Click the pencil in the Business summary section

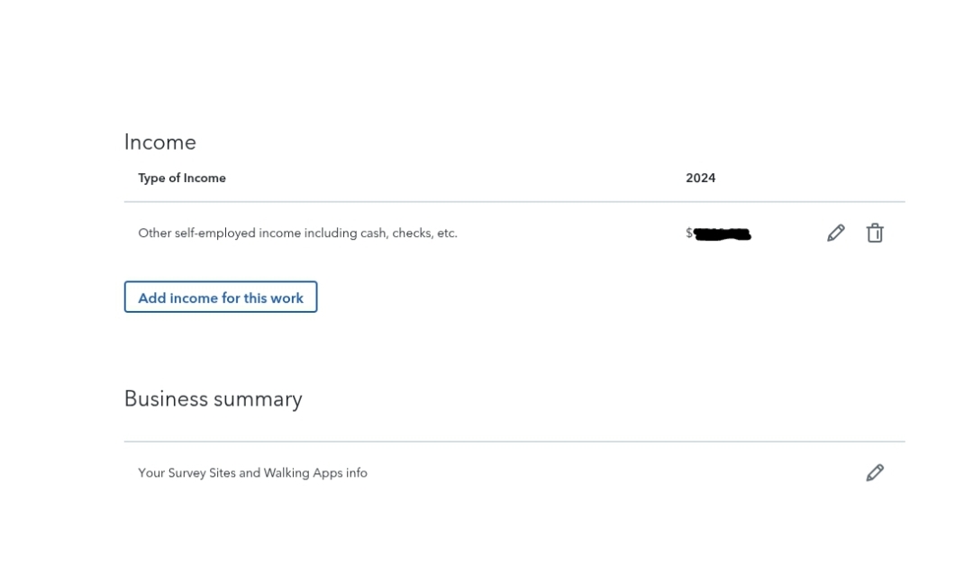point(874,472)
